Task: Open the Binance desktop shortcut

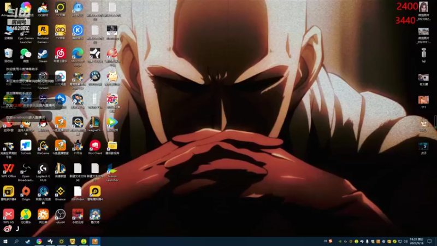Action: (x=60, y=193)
